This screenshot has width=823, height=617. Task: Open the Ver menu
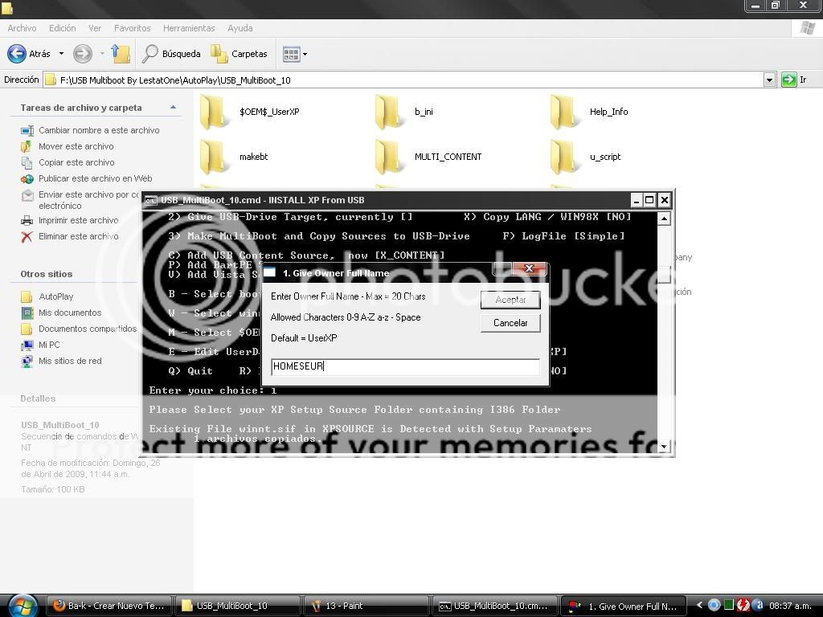(95, 28)
